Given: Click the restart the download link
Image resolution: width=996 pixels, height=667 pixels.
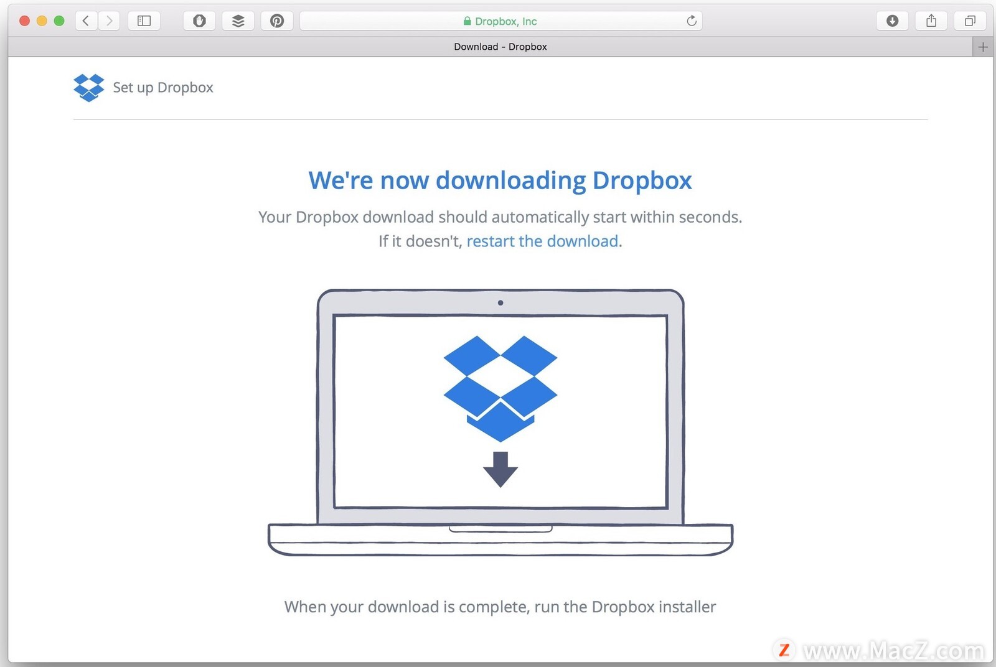Looking at the screenshot, I should pyautogui.click(x=542, y=241).
